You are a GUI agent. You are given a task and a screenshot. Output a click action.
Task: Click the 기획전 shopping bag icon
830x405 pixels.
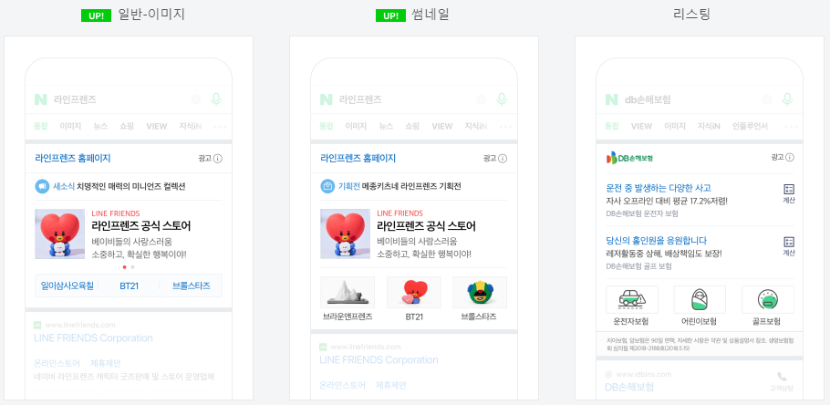(x=327, y=186)
